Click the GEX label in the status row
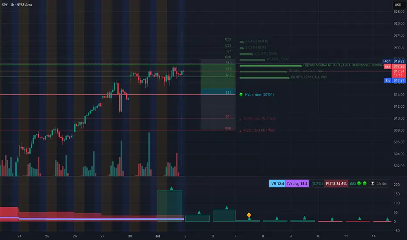Image resolution: width=407 pixels, height=240 pixels. point(353,184)
